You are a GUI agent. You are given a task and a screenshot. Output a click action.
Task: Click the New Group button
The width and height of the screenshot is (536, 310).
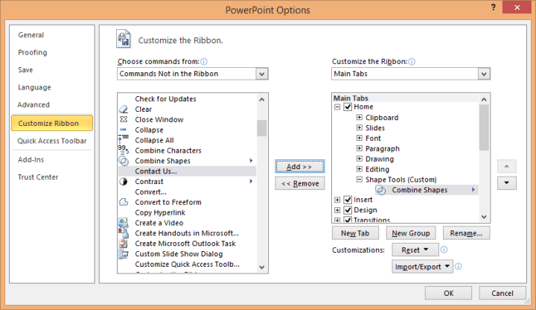point(411,233)
